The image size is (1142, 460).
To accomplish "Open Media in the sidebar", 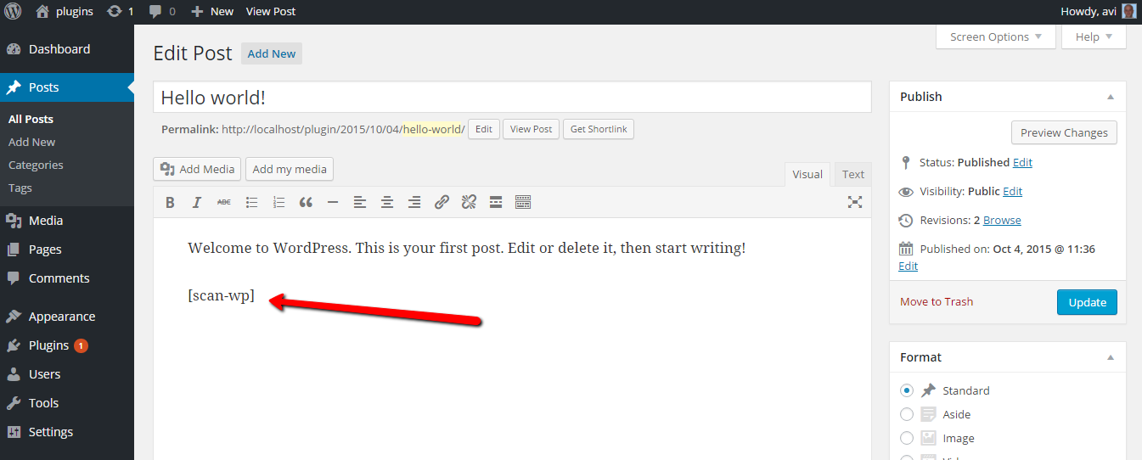I will (67, 221).
